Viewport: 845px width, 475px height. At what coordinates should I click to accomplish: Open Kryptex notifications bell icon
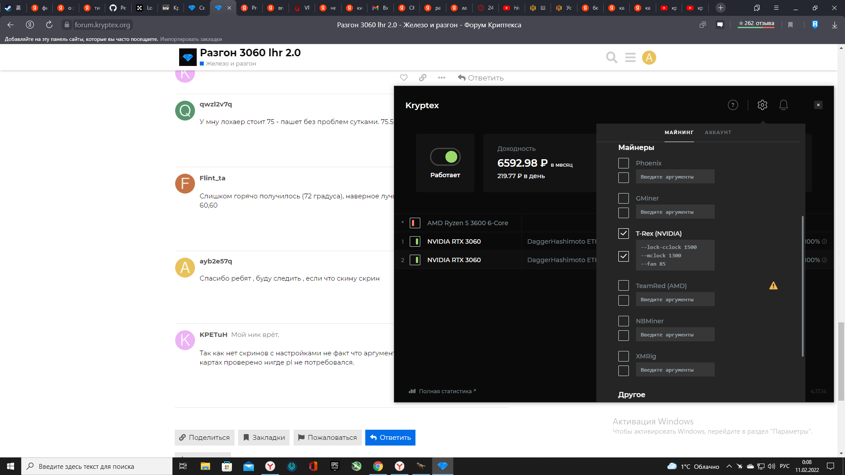[x=783, y=105]
